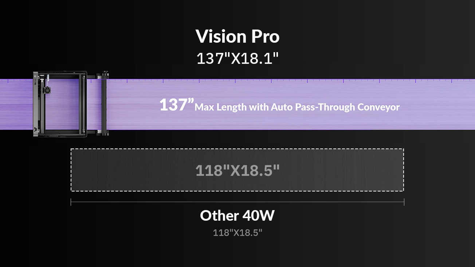Click the laser head fan on the engraver
Screen dimensions: 475x267
pos(47,90)
